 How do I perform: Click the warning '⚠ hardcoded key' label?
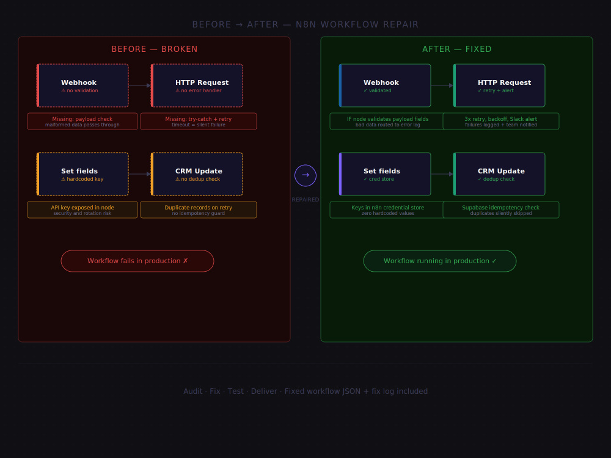82,179
